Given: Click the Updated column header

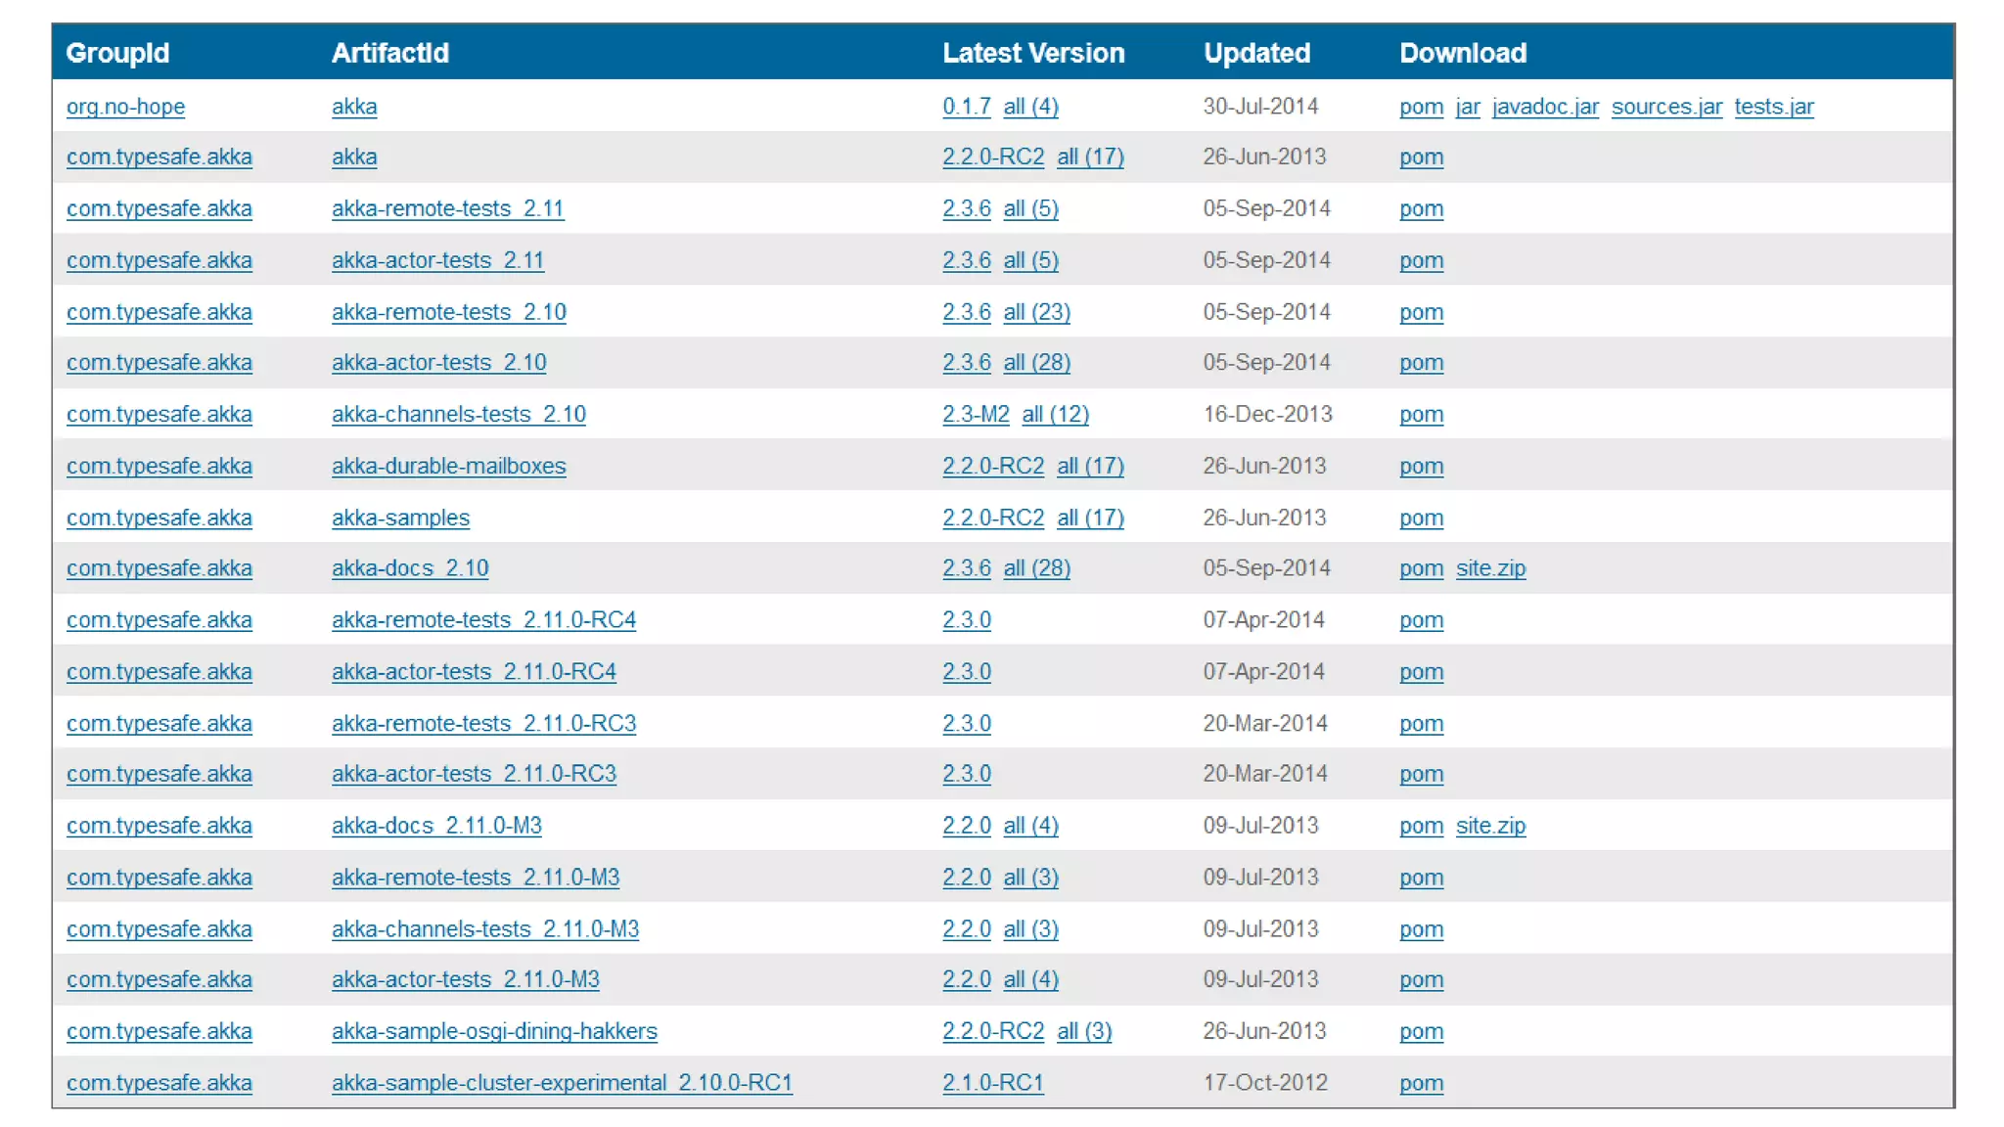Looking at the screenshot, I should coord(1256,53).
